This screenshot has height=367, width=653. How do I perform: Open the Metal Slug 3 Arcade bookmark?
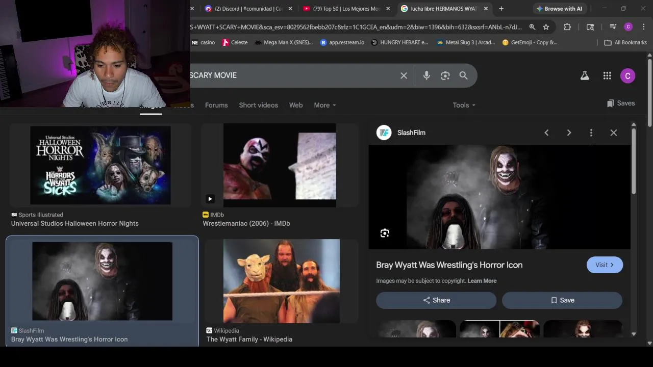(466, 42)
